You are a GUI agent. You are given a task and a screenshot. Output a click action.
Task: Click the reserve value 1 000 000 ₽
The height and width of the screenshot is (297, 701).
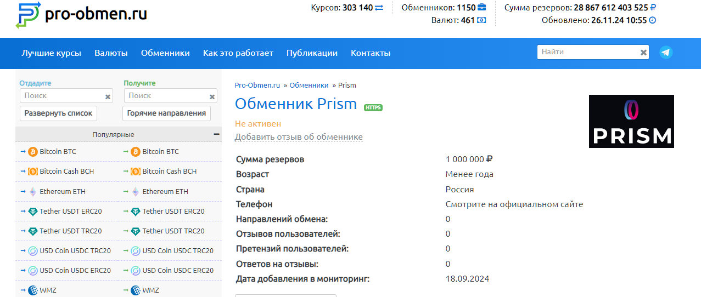pos(469,159)
